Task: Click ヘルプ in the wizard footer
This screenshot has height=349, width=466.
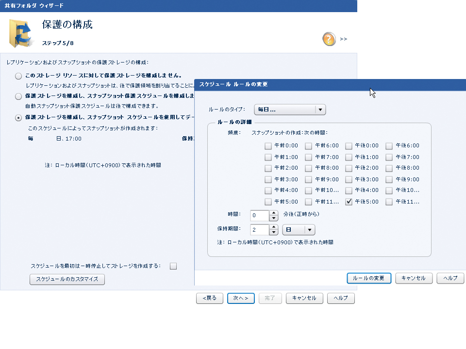Action: (x=341, y=298)
